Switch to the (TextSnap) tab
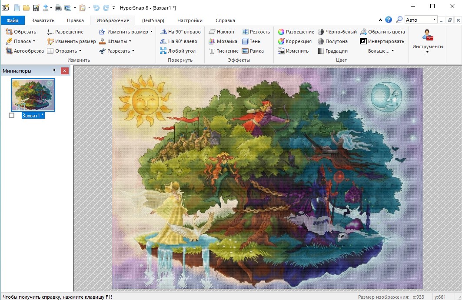 (153, 20)
